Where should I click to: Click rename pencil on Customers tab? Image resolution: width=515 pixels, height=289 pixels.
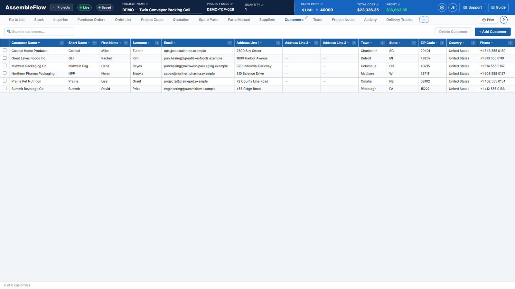pos(306,18)
